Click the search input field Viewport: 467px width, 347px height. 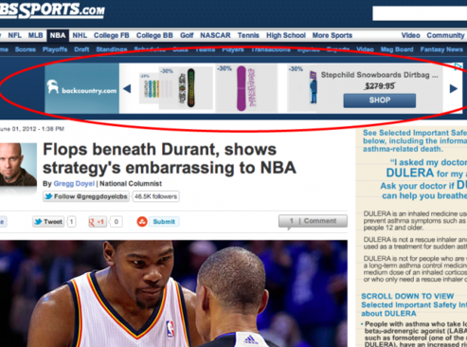[420, 13]
